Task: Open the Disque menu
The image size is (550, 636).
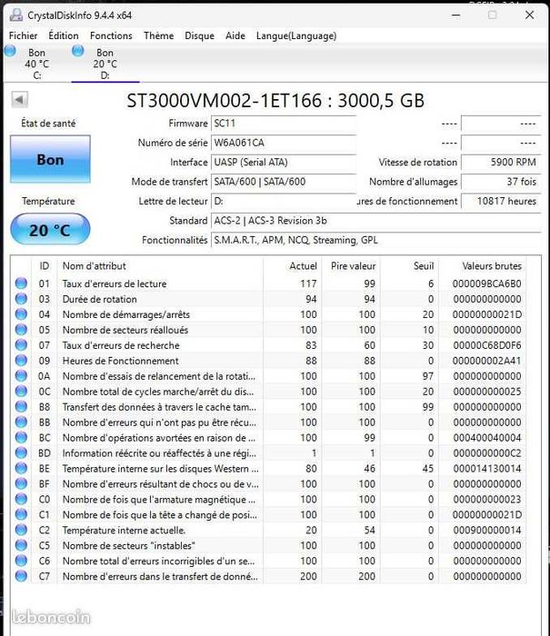Action: click(199, 35)
